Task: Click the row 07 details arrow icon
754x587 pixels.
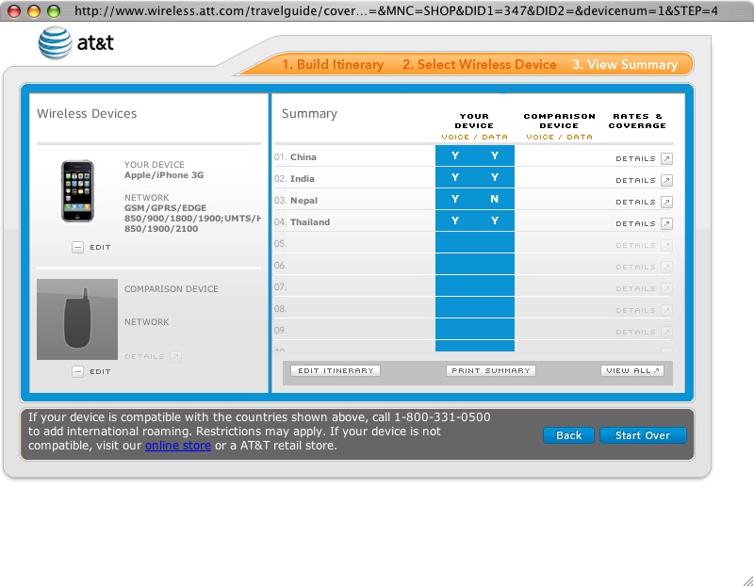Action: click(666, 288)
